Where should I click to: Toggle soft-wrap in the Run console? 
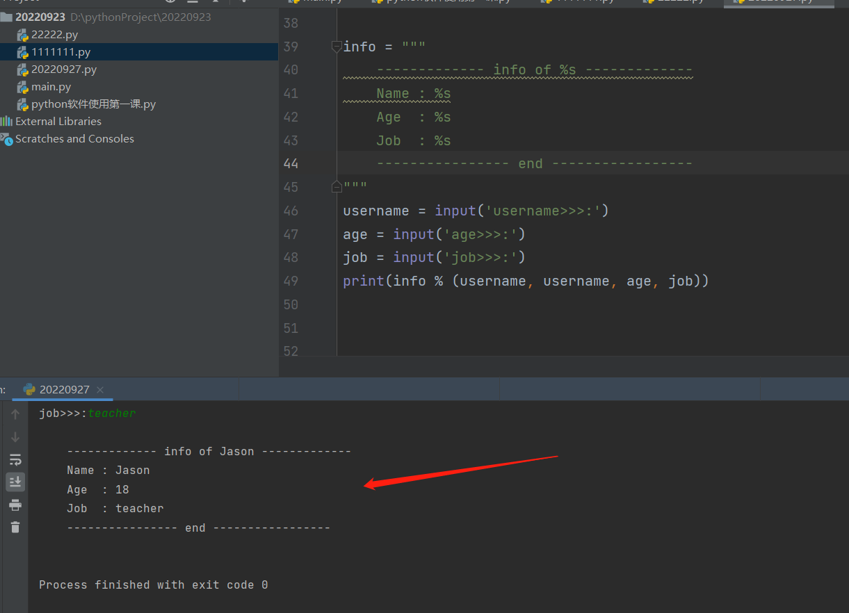[x=15, y=459]
